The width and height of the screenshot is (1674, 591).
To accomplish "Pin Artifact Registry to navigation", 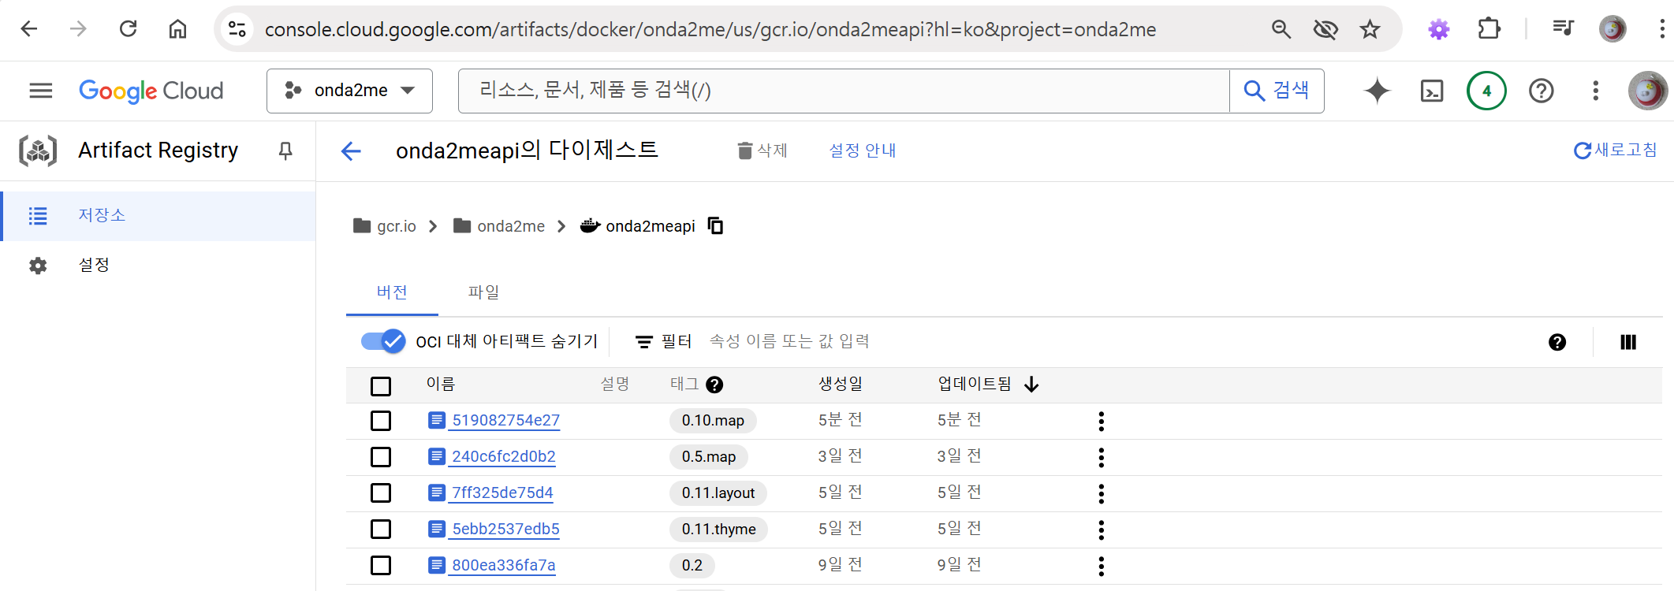I will point(285,151).
